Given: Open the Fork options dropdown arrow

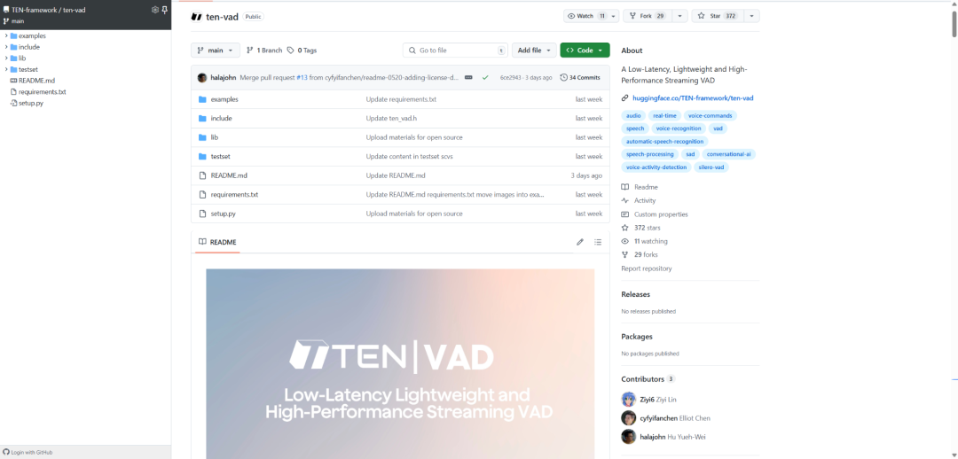Looking at the screenshot, I should click(679, 16).
